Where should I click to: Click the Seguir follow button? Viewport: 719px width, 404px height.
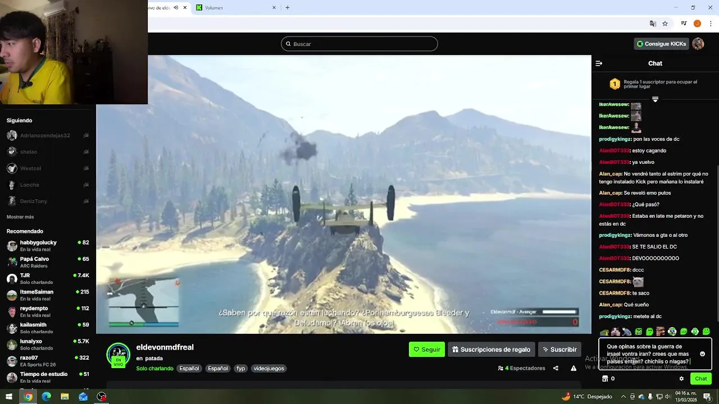[427, 350]
